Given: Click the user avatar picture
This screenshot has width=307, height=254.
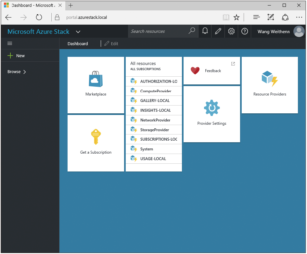Looking at the screenshot, I should pos(299,31).
